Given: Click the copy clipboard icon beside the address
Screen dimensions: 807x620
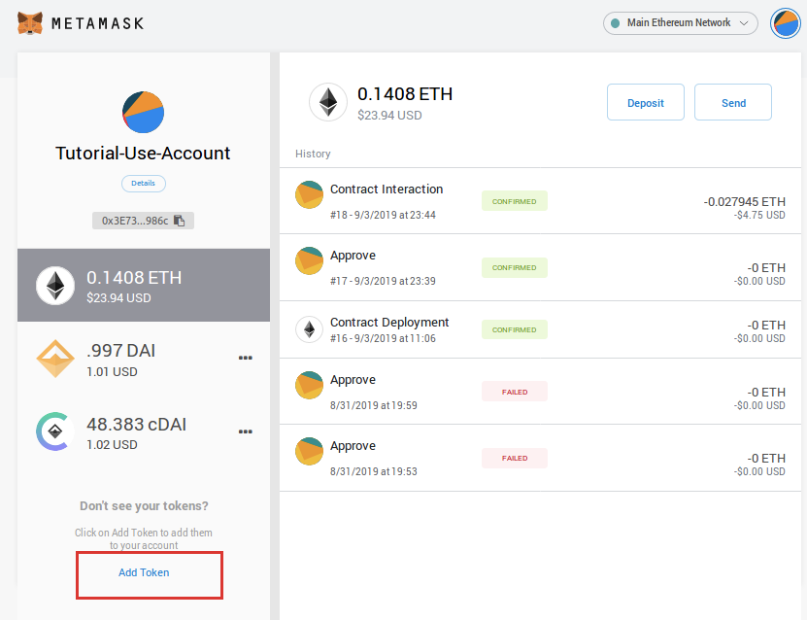Looking at the screenshot, I should pyautogui.click(x=179, y=221).
